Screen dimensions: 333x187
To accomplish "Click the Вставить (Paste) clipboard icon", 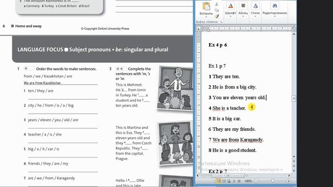I will (x=206, y=6).
